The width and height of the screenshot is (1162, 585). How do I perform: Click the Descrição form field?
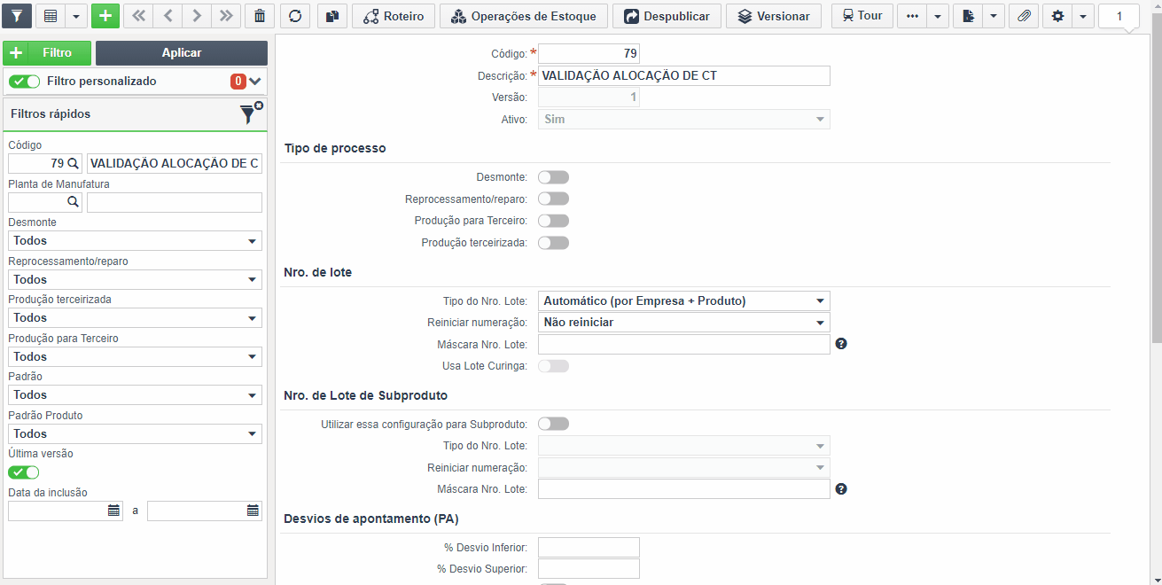coord(684,75)
